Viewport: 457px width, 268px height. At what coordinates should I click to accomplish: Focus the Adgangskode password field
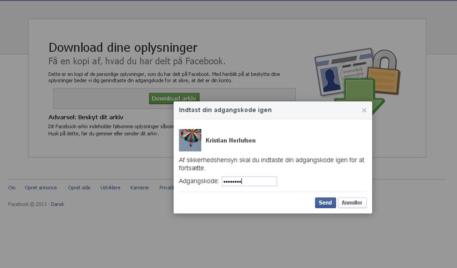click(x=249, y=181)
